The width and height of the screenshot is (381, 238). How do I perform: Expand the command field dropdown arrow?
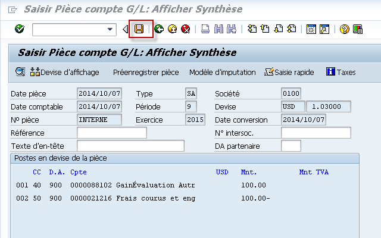point(110,29)
